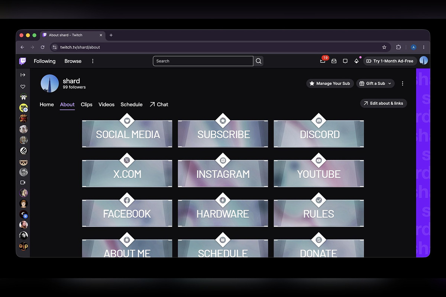Screen dimensions: 446x297
Task: Click the shard channel avatar
Action: 50,84
